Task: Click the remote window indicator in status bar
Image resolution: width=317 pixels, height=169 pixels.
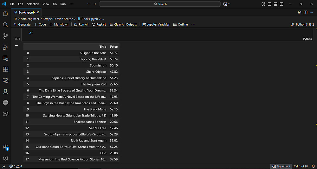Action: tap(3, 166)
